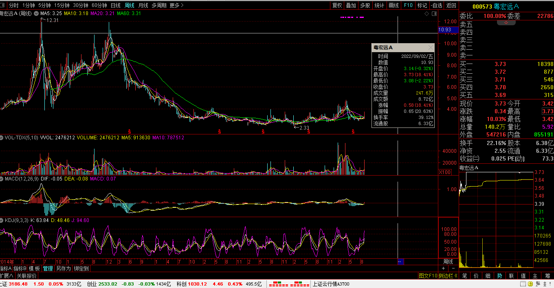The image size is (554, 288).
Task: Click the X100 volume scale label
Action: click(x=445, y=172)
